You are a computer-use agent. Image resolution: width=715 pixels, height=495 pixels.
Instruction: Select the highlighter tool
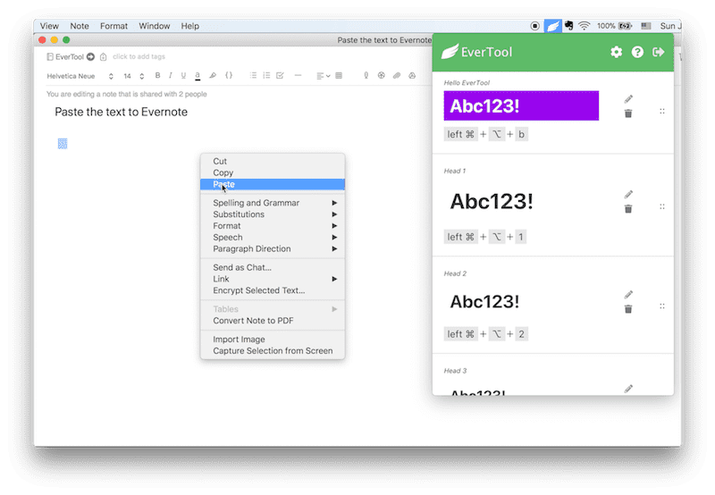pos(213,76)
